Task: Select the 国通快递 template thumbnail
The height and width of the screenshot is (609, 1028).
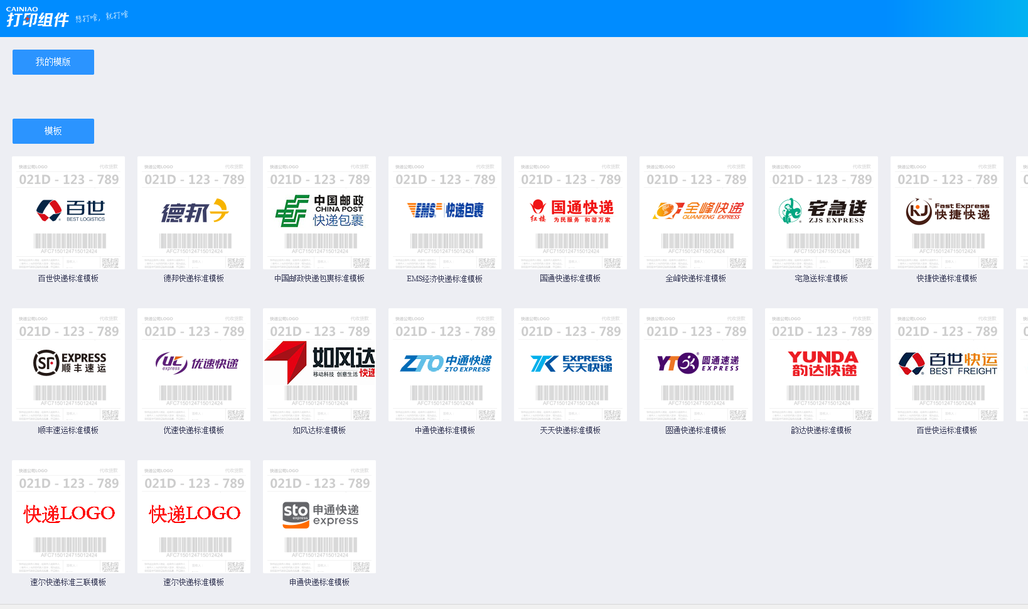Action: pyautogui.click(x=570, y=213)
